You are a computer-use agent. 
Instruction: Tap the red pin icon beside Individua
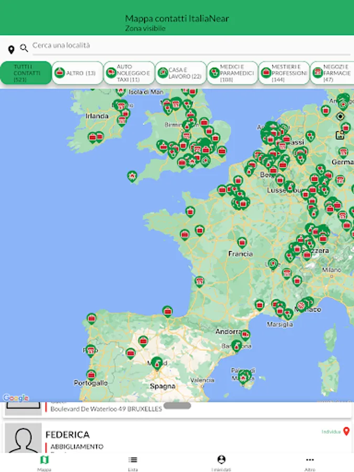tap(347, 432)
